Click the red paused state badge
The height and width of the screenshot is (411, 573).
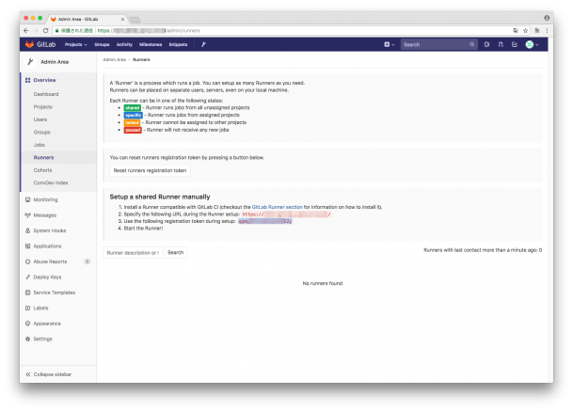click(x=133, y=130)
